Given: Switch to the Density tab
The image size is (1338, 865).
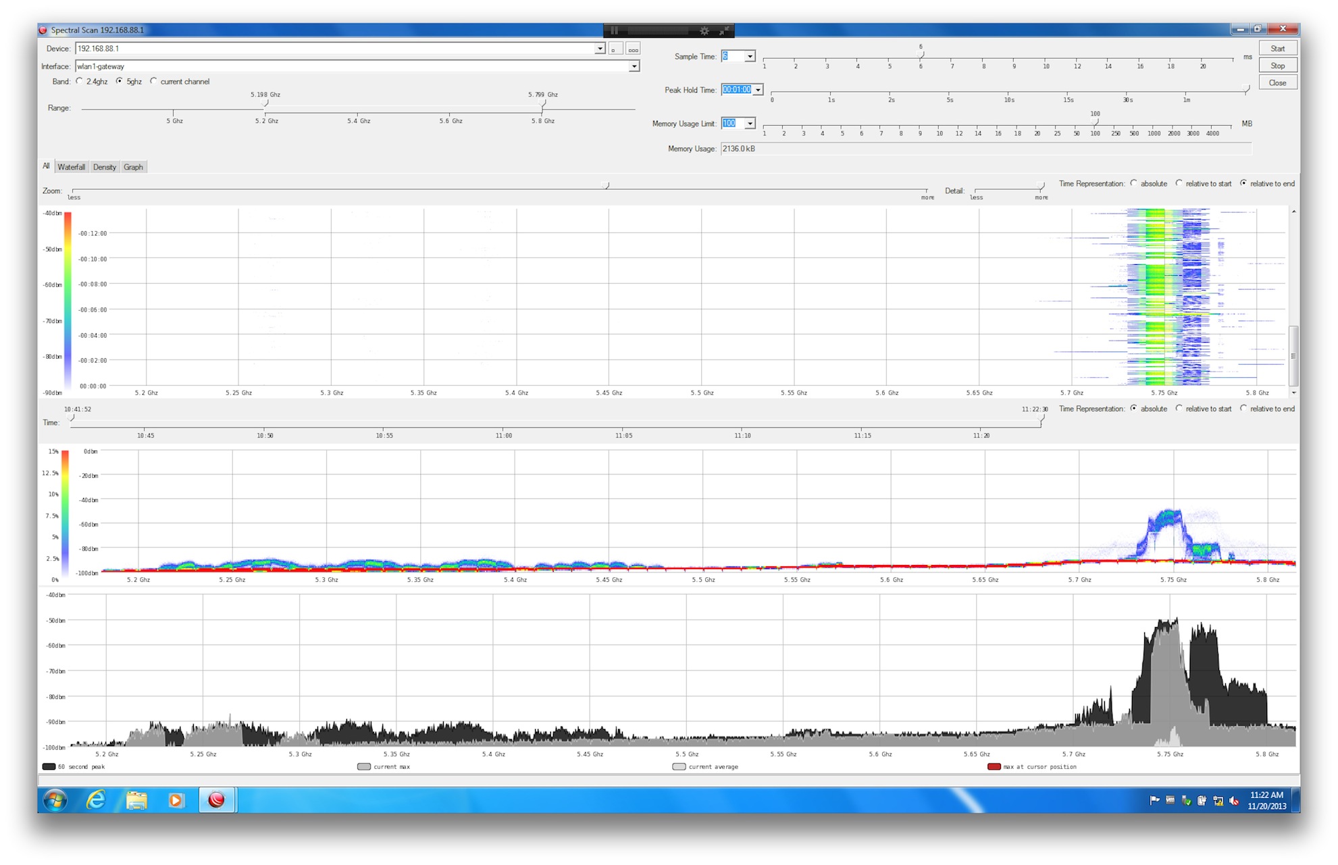Looking at the screenshot, I should tap(105, 167).
